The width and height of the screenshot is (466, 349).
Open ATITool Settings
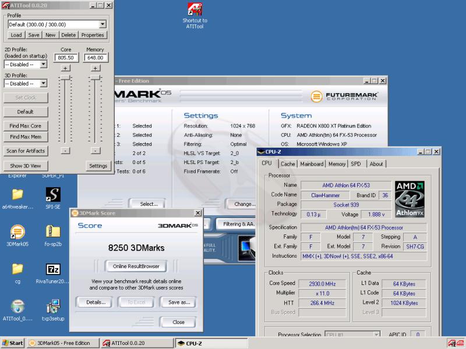coord(98,166)
